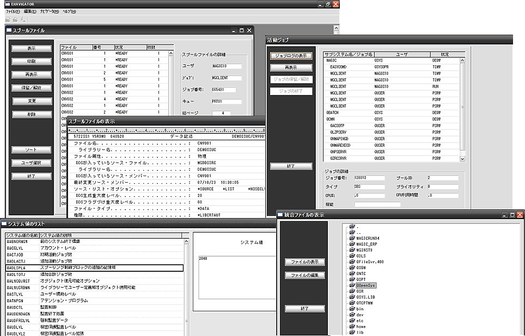Click the scroll-up arrow of the spool file list

(x=171, y=53)
